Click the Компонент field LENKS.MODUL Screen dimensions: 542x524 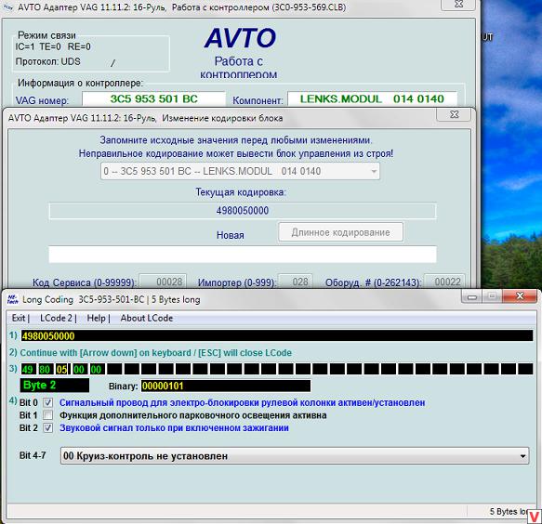coord(372,99)
